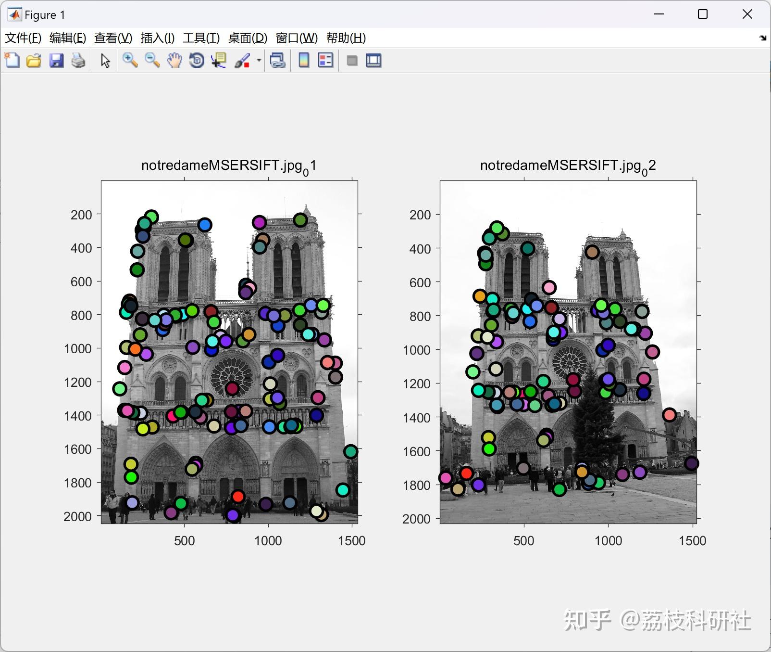The height and width of the screenshot is (652, 771).
Task: Insert a legend on the figure
Action: pyautogui.click(x=325, y=60)
